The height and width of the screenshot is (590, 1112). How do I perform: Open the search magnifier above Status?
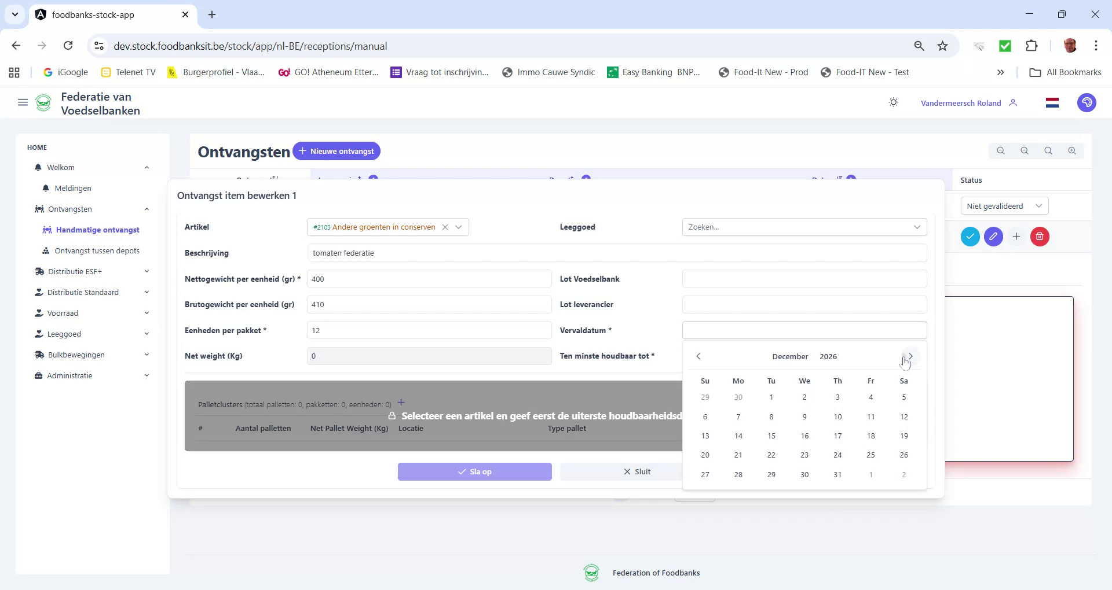[1048, 150]
